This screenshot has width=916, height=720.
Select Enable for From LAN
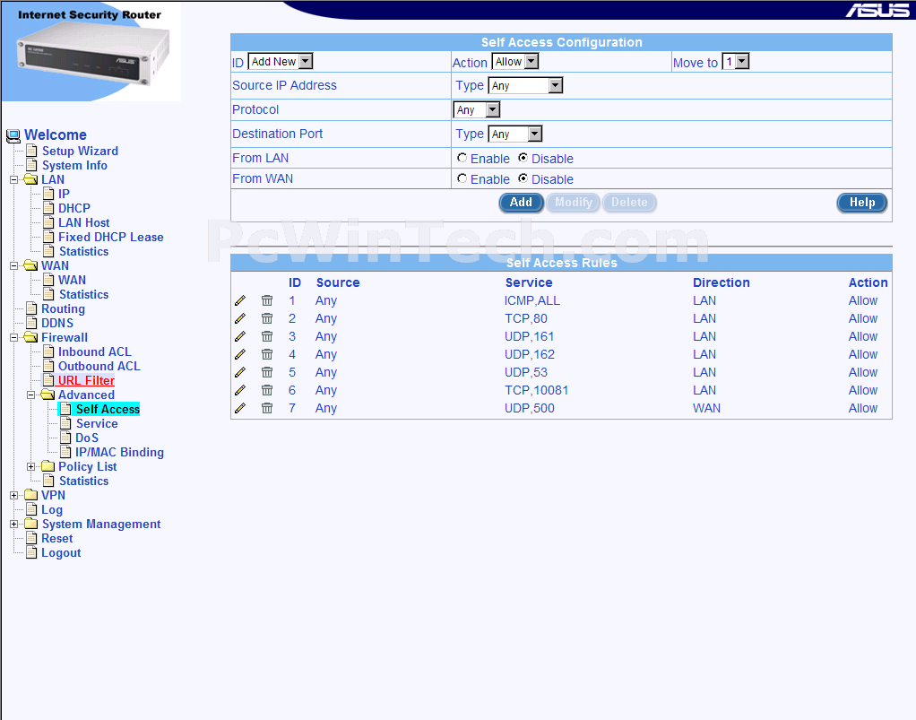[x=462, y=158]
